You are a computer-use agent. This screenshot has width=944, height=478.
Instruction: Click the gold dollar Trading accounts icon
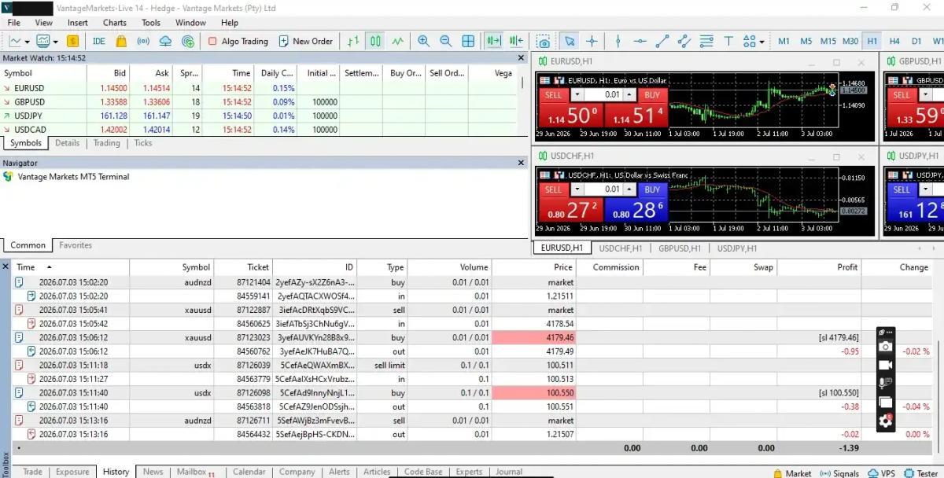pyautogui.click(x=72, y=41)
